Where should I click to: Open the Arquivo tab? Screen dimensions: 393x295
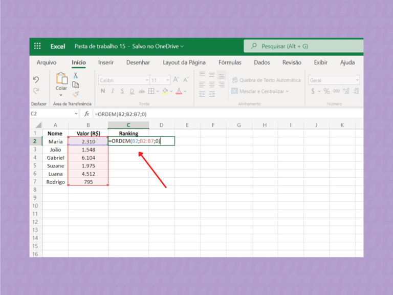pos(47,62)
